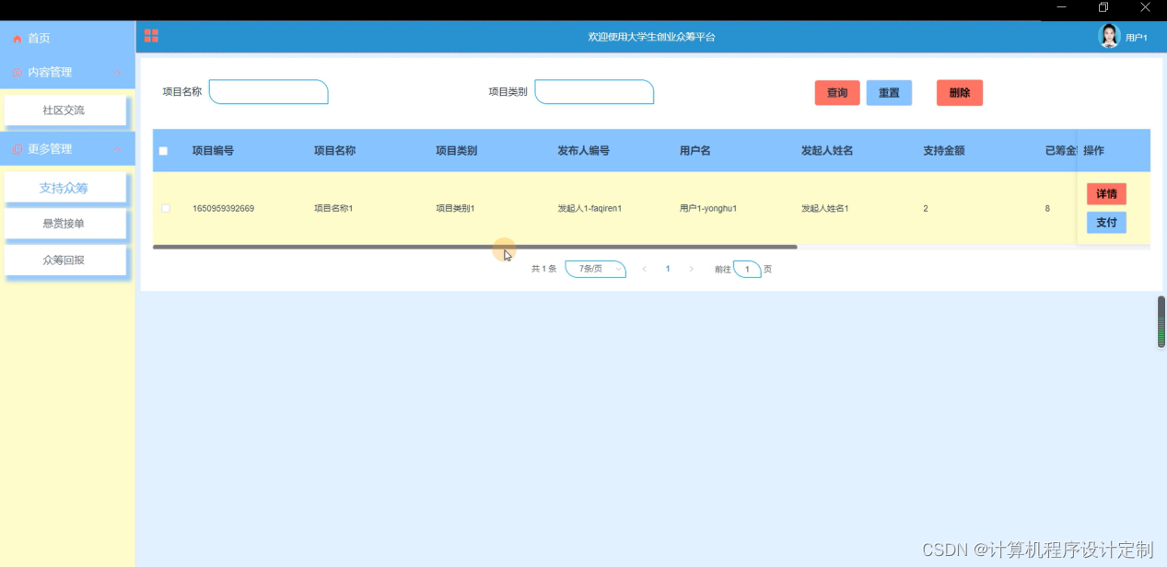1167x567 pixels.
Task: Click the 发布人编号 column header
Action: tap(583, 151)
